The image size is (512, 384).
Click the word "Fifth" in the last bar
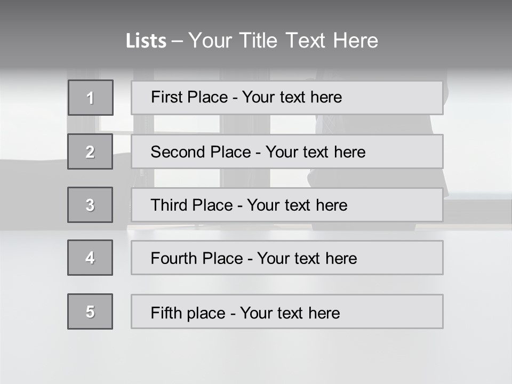coord(167,313)
